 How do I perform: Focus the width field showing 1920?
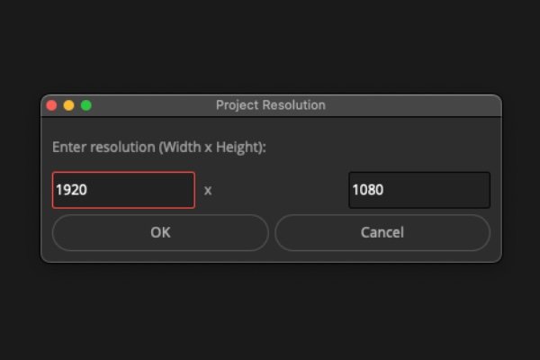[x=123, y=190]
